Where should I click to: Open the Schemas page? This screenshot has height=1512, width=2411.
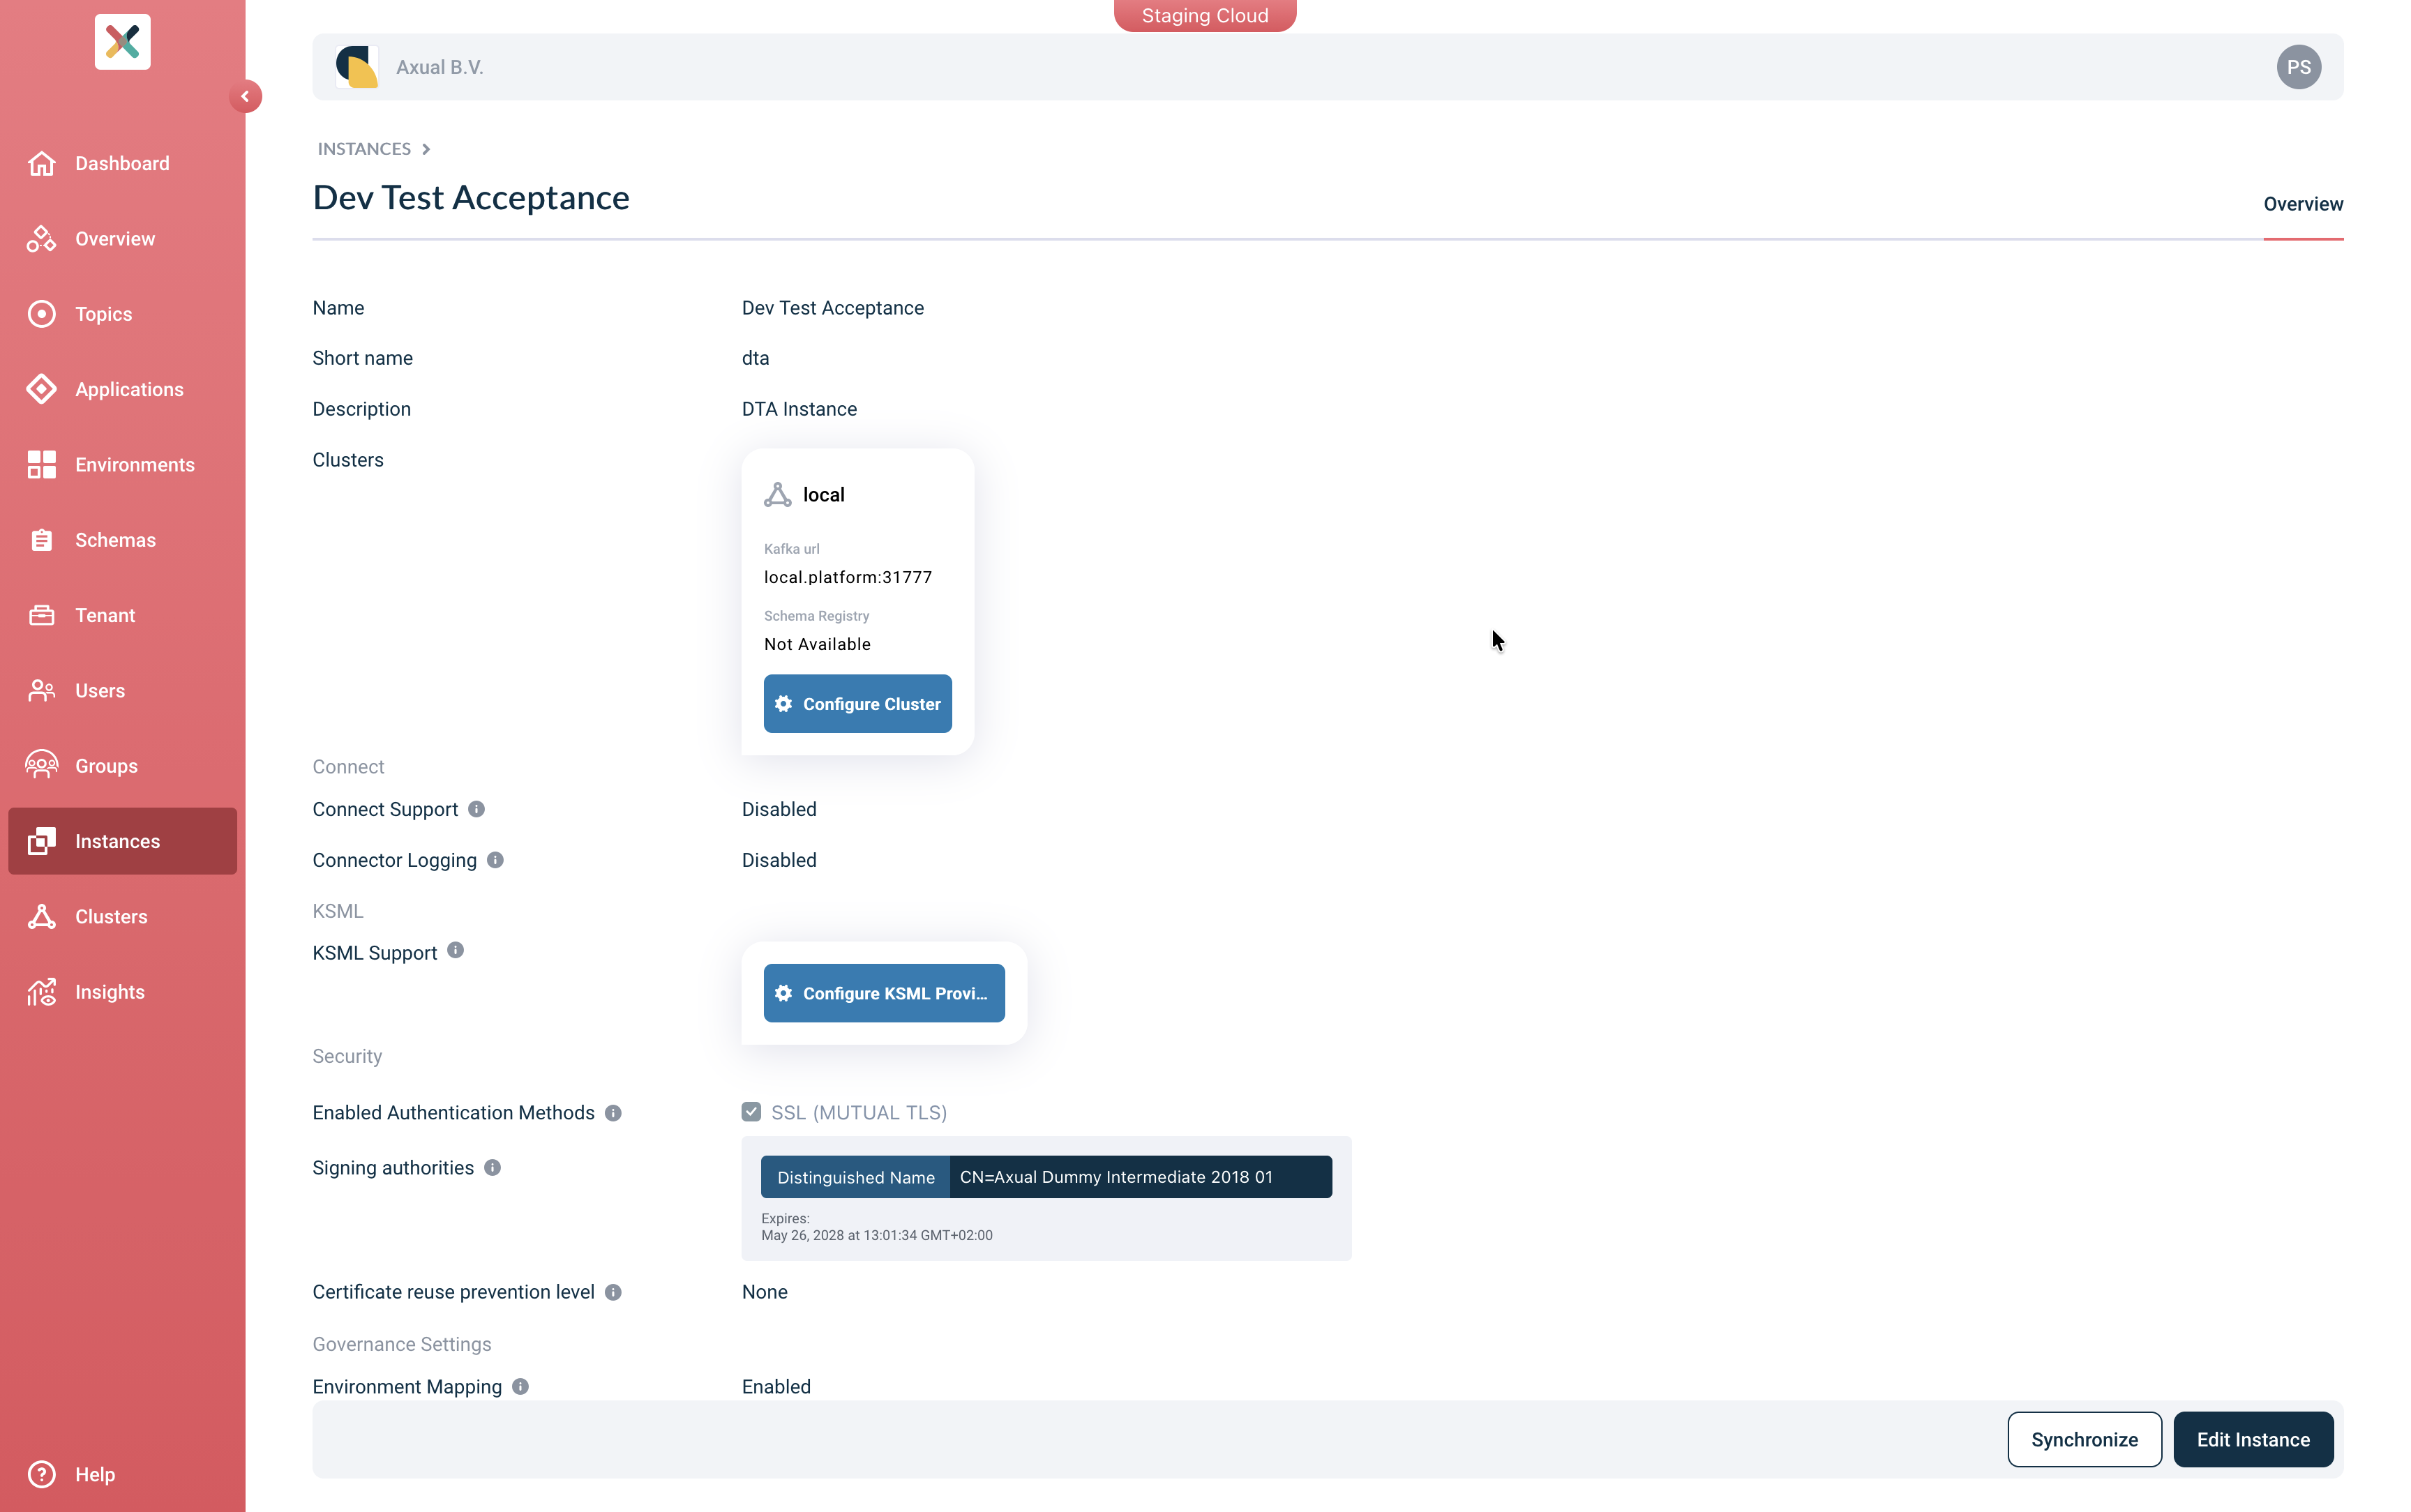pyautogui.click(x=115, y=539)
